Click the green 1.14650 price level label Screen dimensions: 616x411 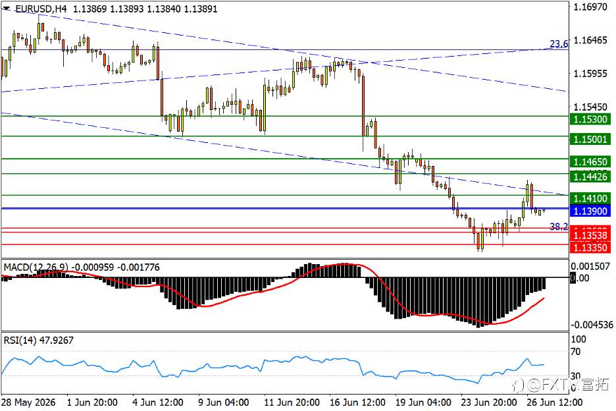click(x=590, y=161)
